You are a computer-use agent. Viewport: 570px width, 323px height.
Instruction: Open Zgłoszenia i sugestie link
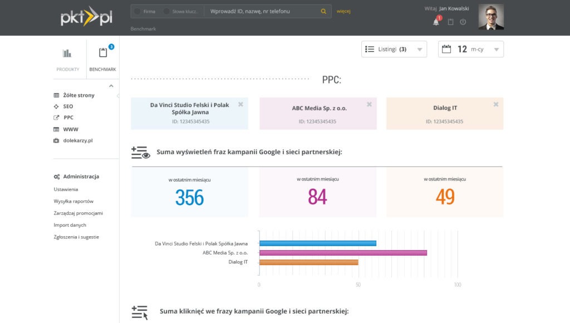pos(76,237)
